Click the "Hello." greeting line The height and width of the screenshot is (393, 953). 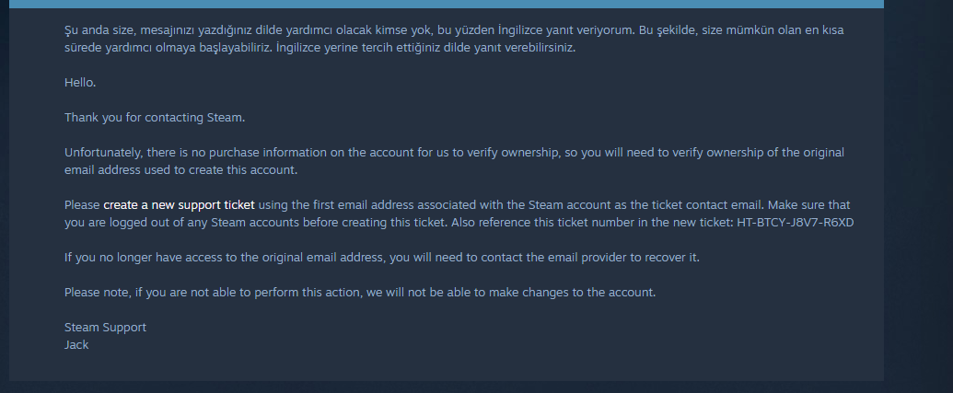[80, 83]
